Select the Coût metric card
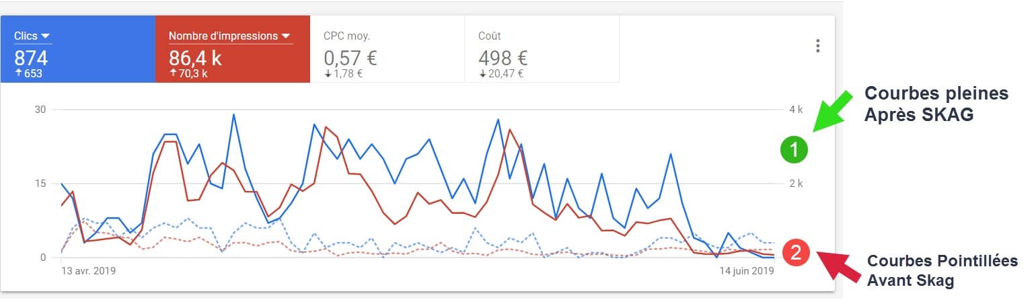 pyautogui.click(x=542, y=50)
